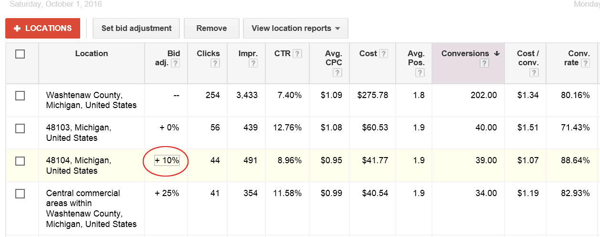The height and width of the screenshot is (237, 600).
Task: Open the View location reports dropdown
Action: tap(295, 29)
